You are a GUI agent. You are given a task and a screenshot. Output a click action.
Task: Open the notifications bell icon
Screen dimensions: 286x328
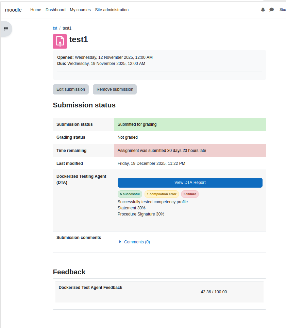(263, 10)
